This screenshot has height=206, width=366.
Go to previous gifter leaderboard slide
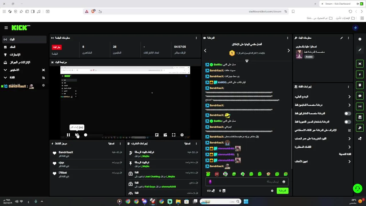point(205,51)
